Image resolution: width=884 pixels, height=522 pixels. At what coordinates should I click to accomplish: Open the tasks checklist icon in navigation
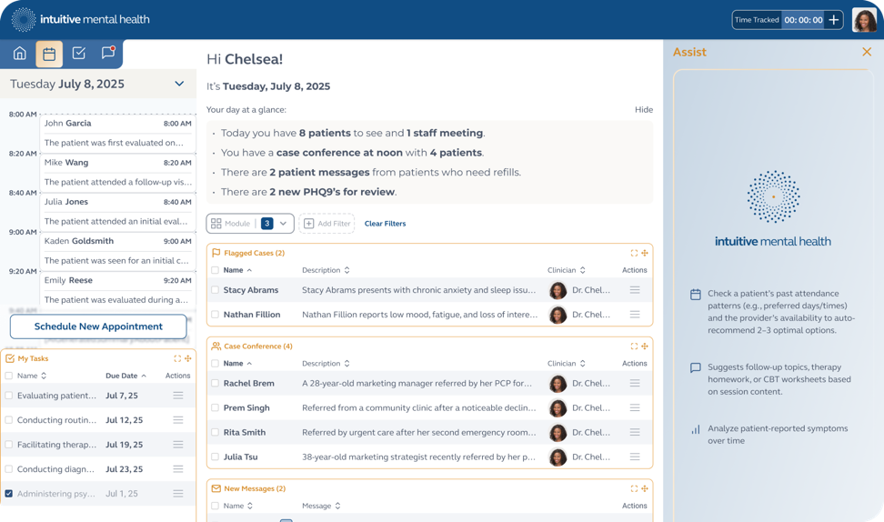(79, 54)
